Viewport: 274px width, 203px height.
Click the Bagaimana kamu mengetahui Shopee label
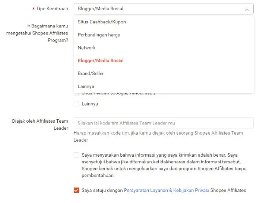[37, 33]
